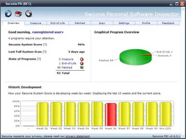This screenshot has width=186, height=139.
Task: Click the Historic Development heading
Action: (x=25, y=87)
